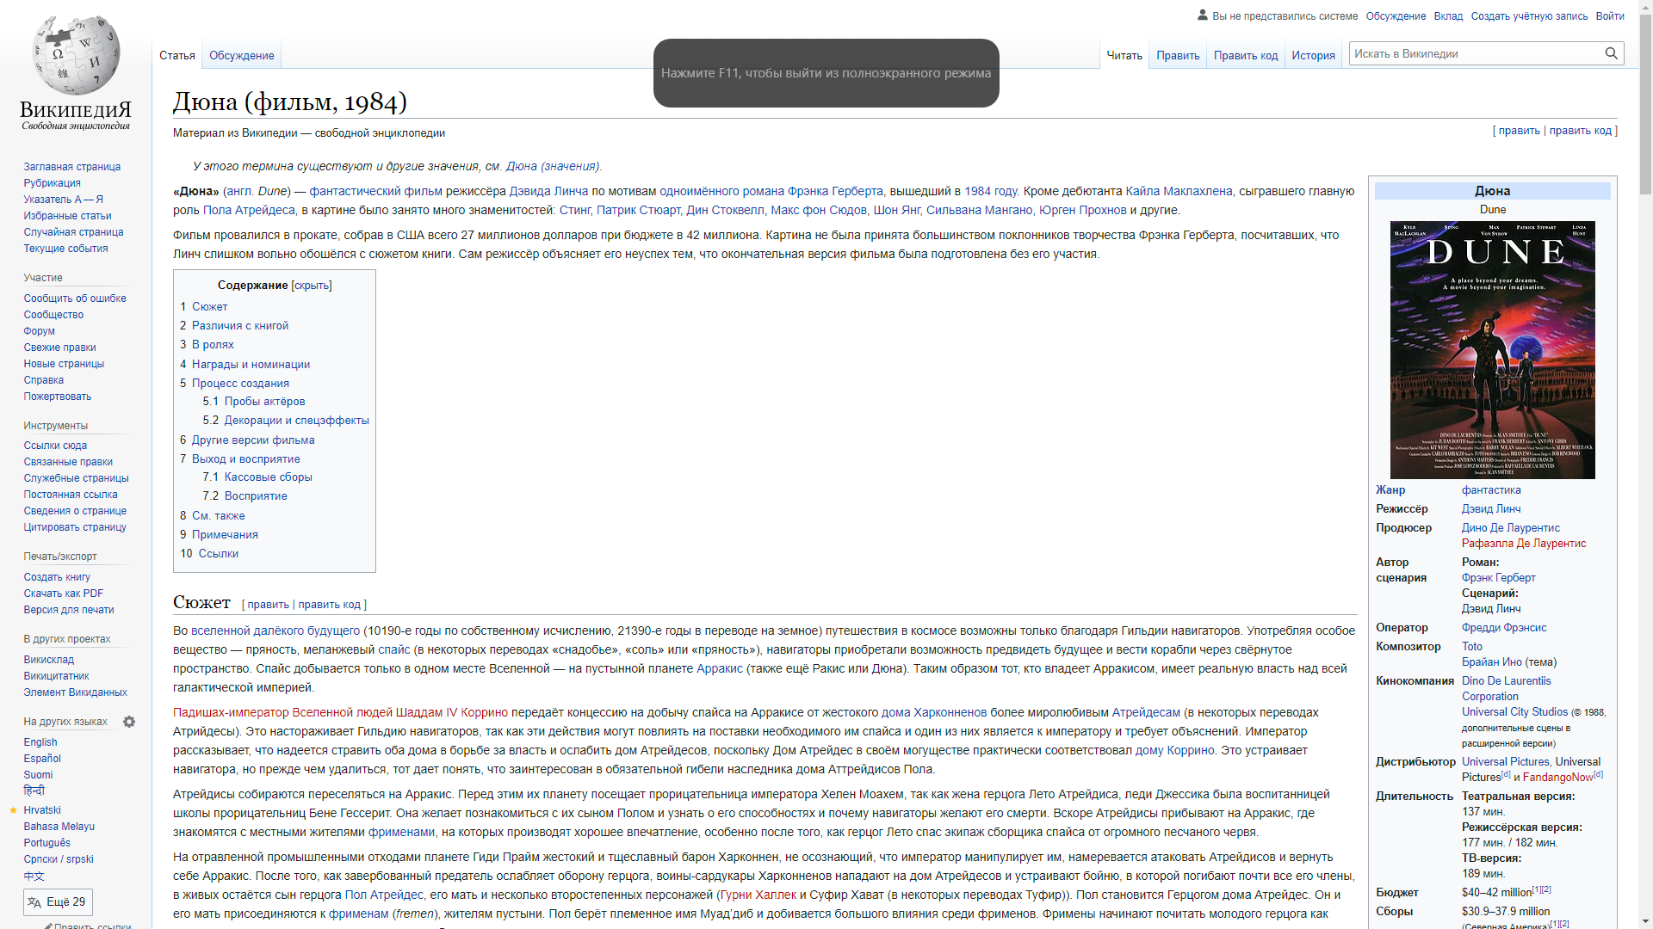Go to subsection 7.1 Кассовые сборы
The height and width of the screenshot is (929, 1653).
268,477
